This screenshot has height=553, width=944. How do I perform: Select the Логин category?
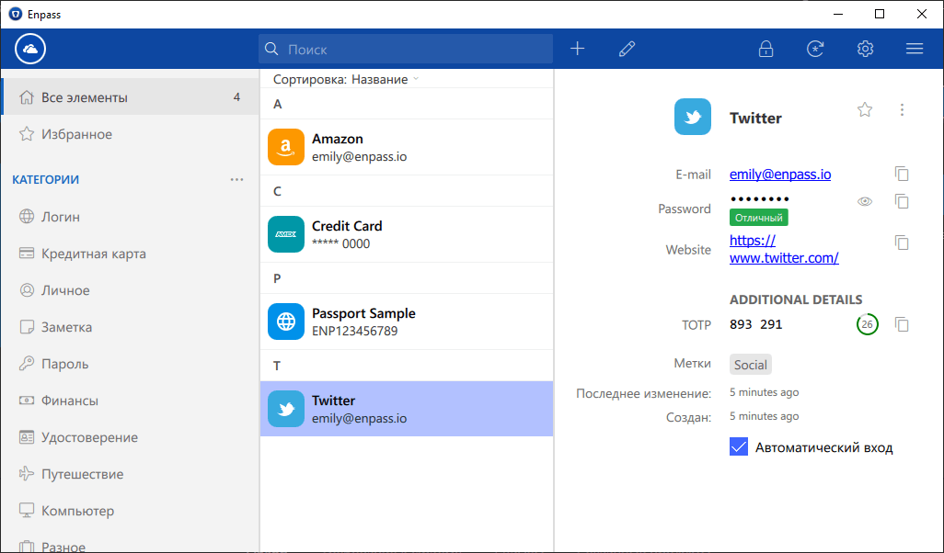point(130,217)
